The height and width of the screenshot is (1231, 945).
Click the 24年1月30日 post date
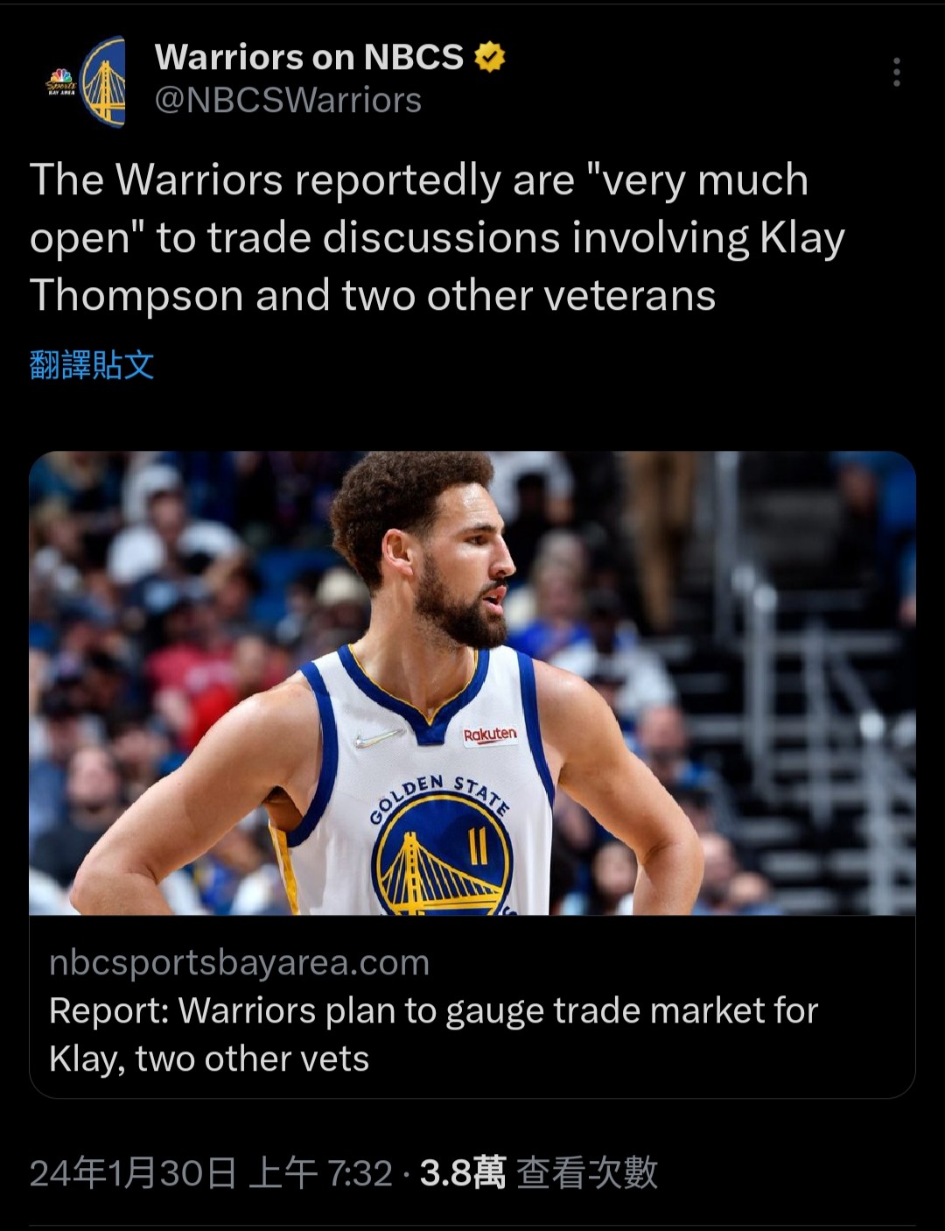[133, 1173]
